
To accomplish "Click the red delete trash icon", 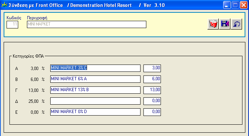I will pyautogui.click(x=213, y=24).
